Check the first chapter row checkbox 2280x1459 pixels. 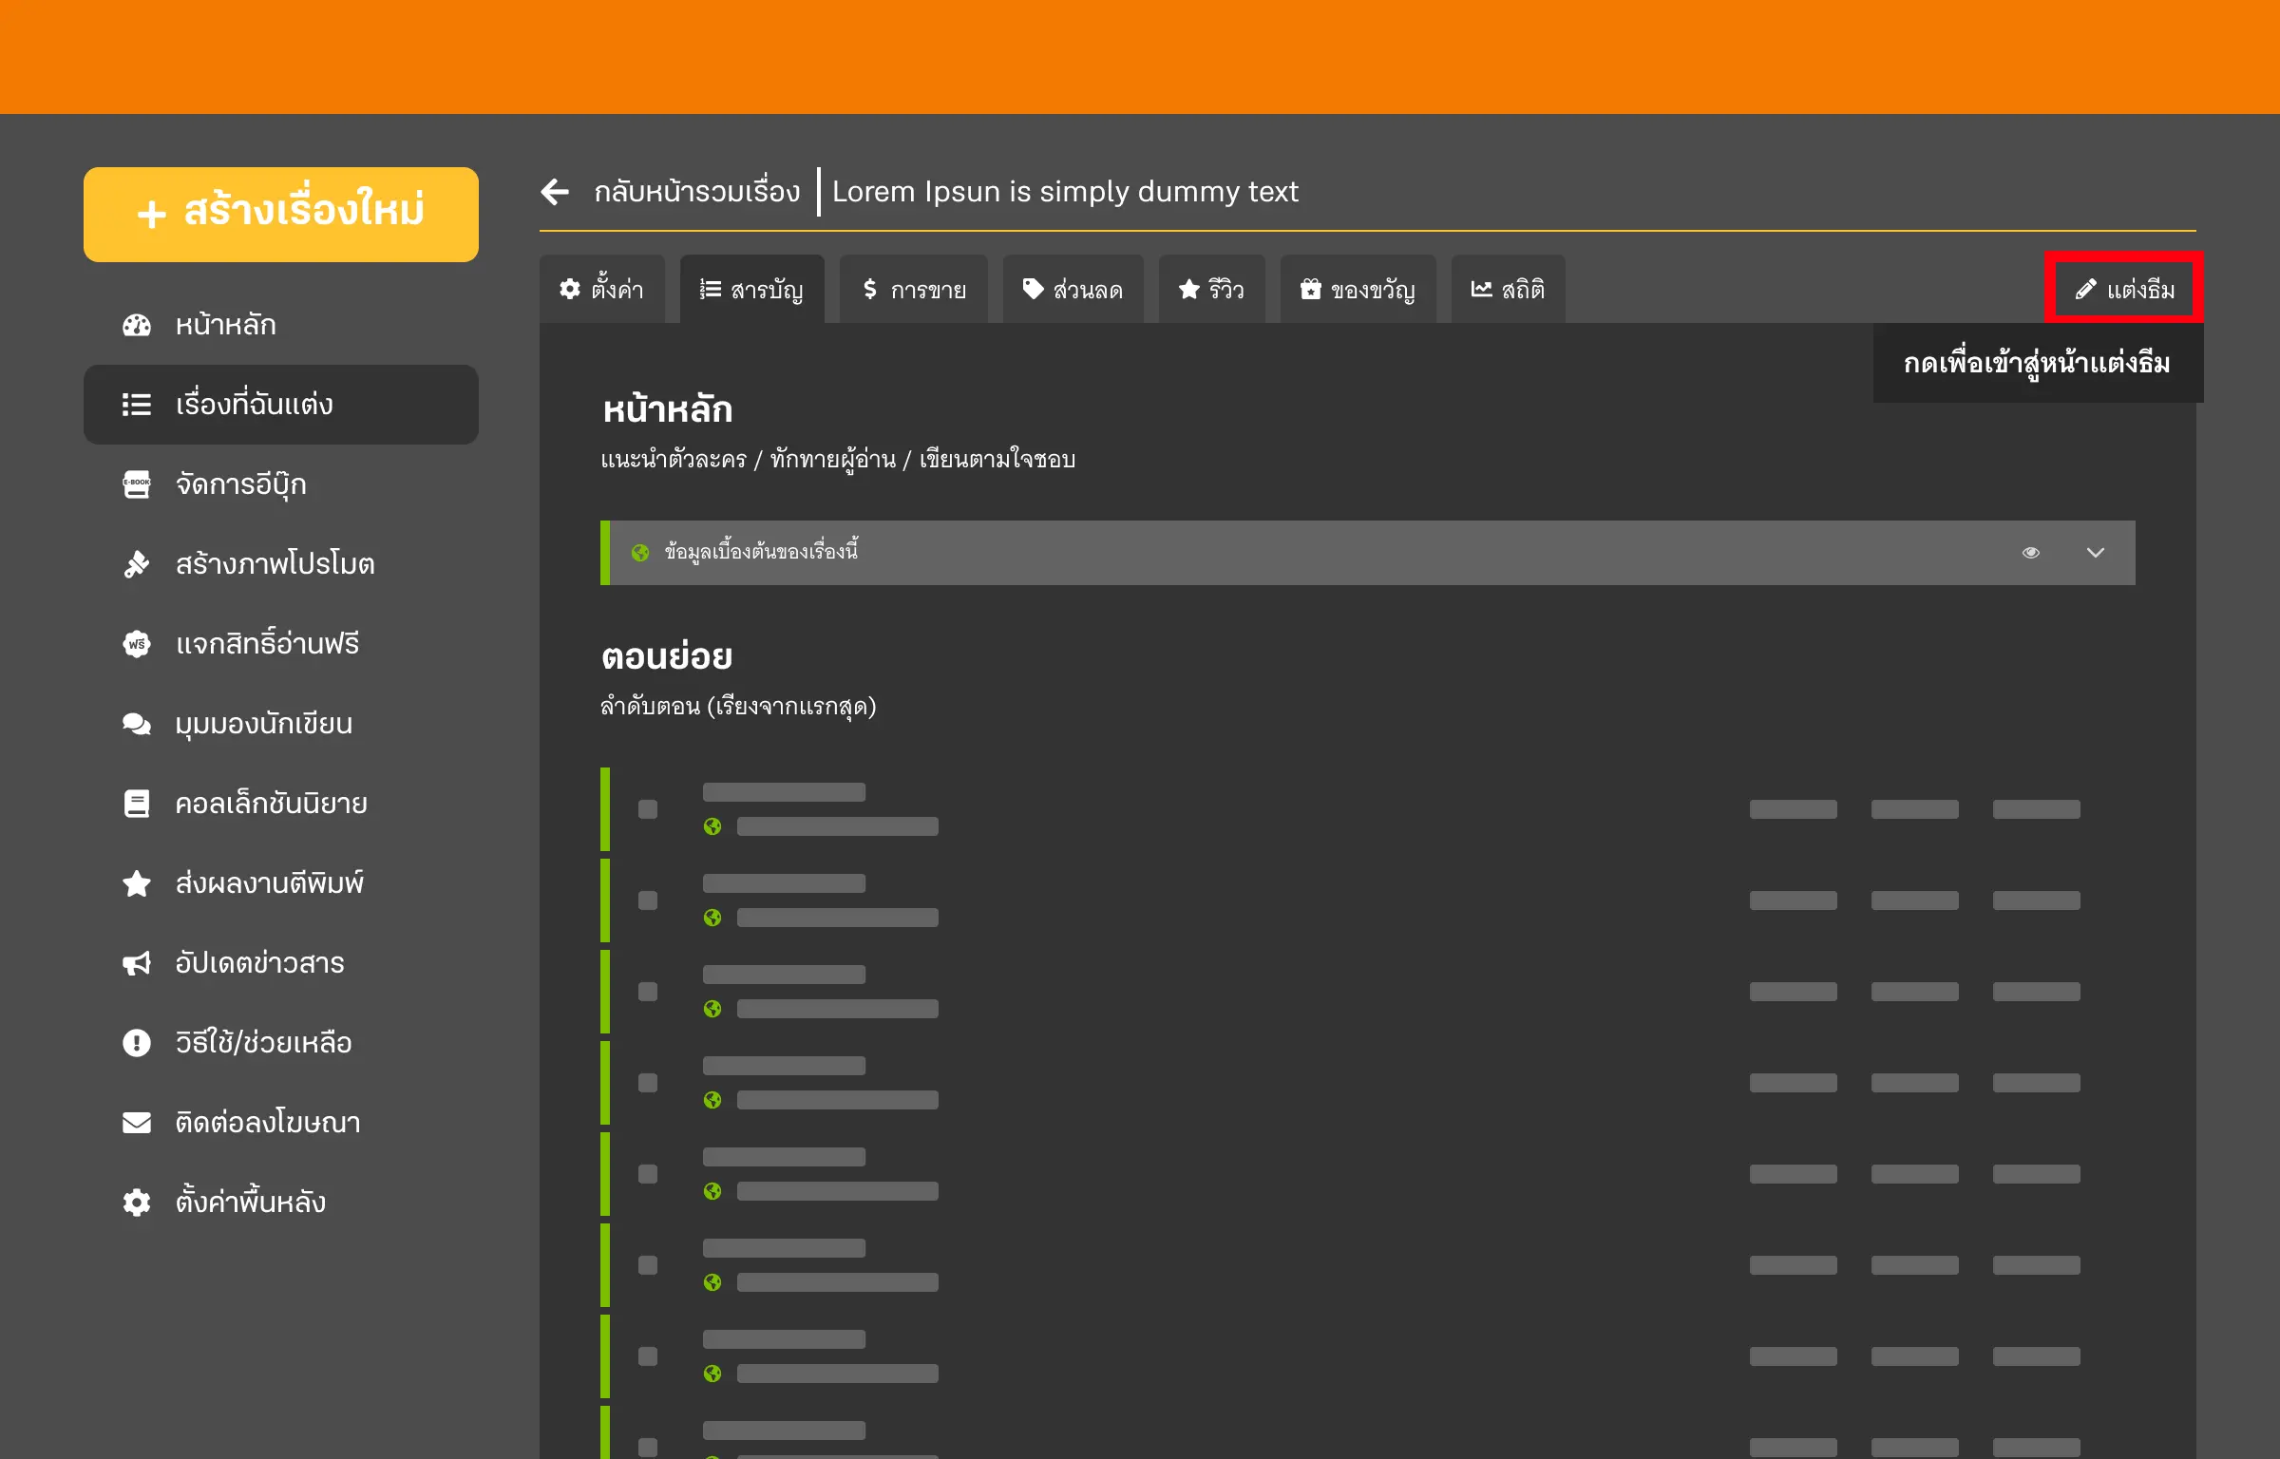pyautogui.click(x=648, y=809)
